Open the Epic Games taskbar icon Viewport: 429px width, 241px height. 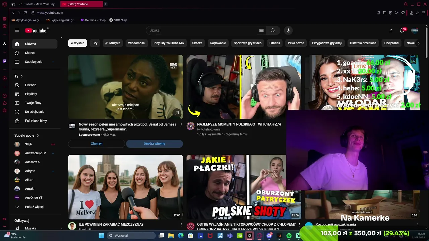[x=249, y=236]
